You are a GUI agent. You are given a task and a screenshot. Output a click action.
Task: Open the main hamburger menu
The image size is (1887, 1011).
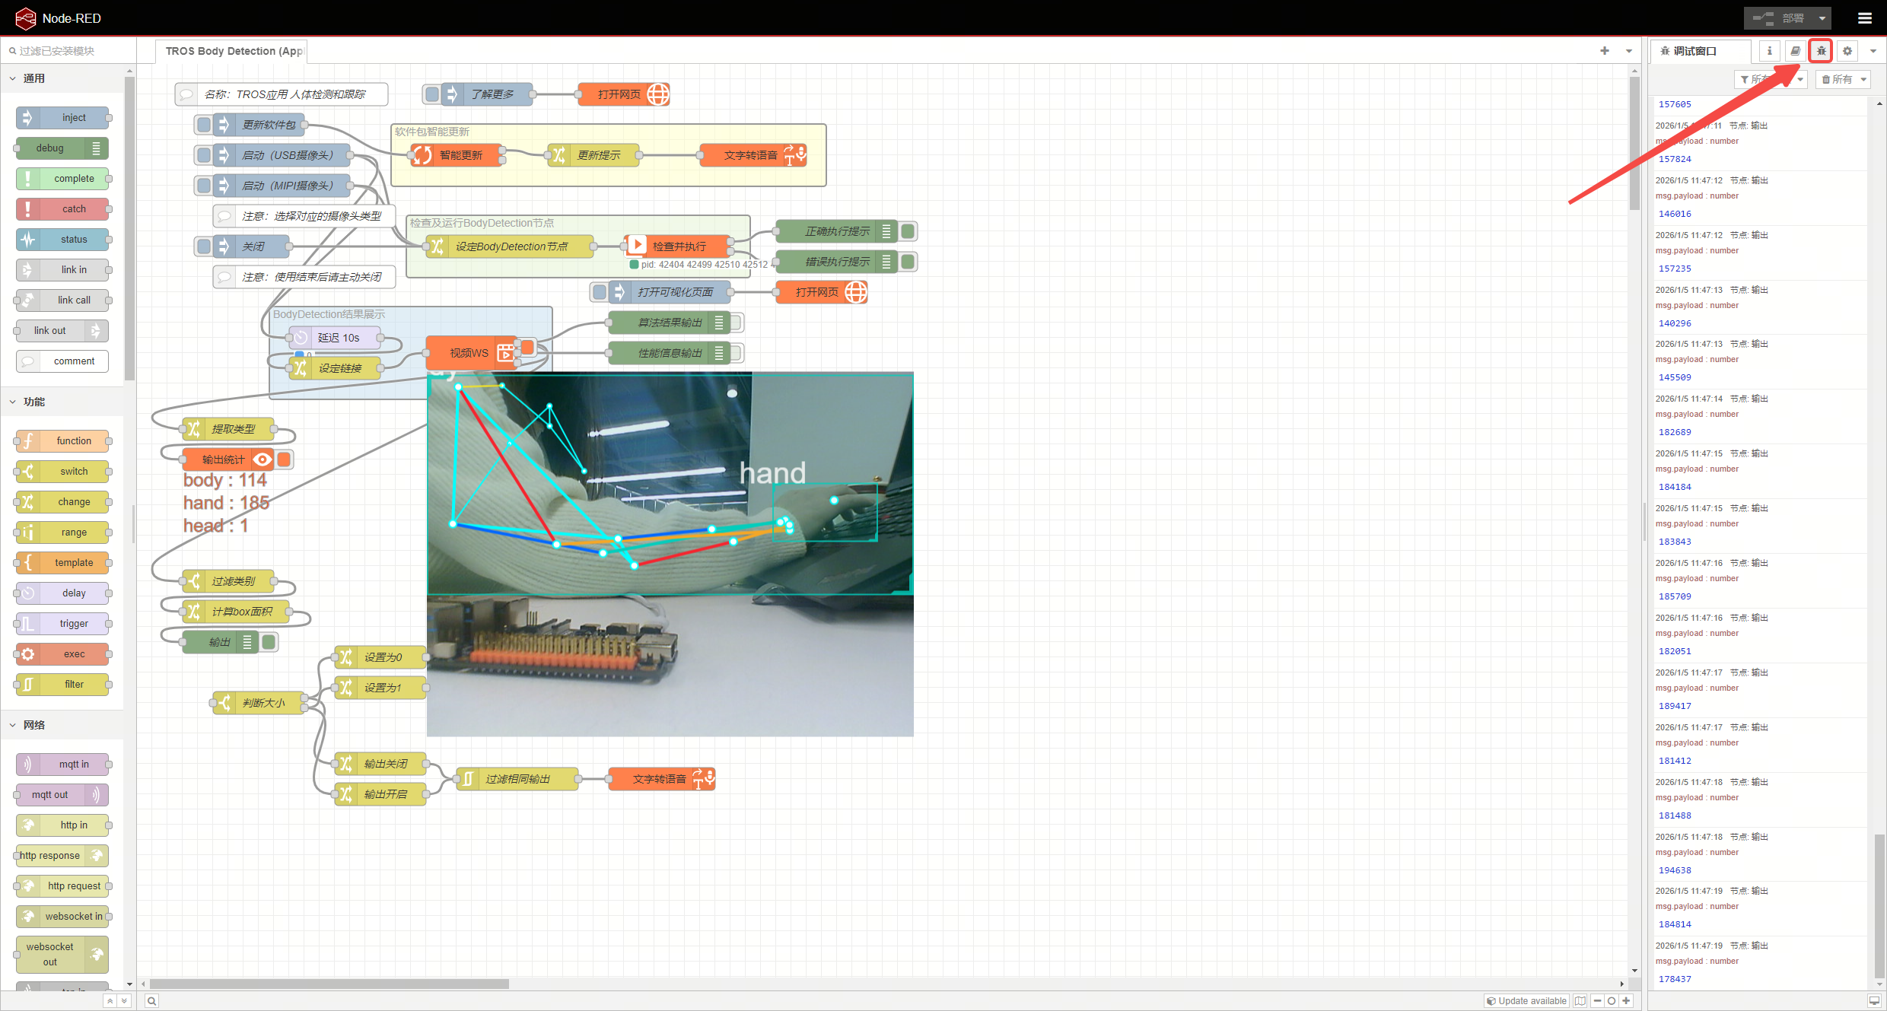(1864, 18)
